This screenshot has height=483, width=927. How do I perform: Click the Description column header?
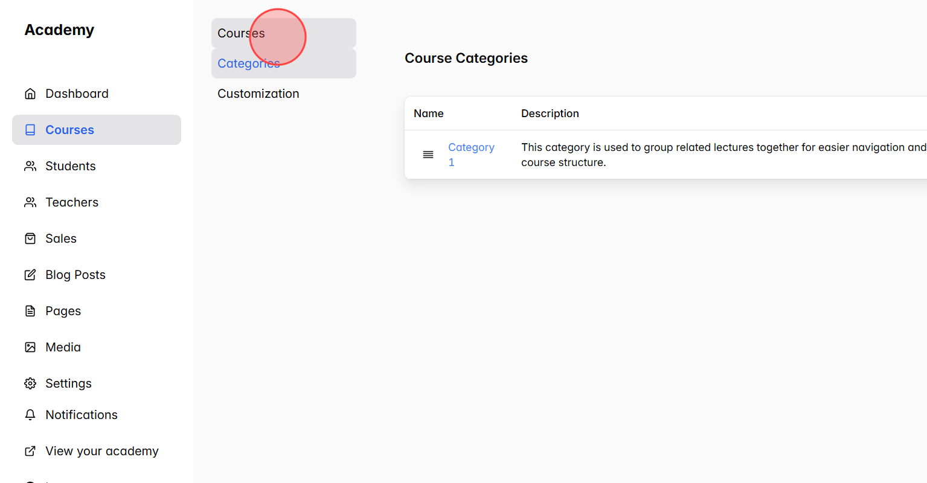click(x=550, y=113)
